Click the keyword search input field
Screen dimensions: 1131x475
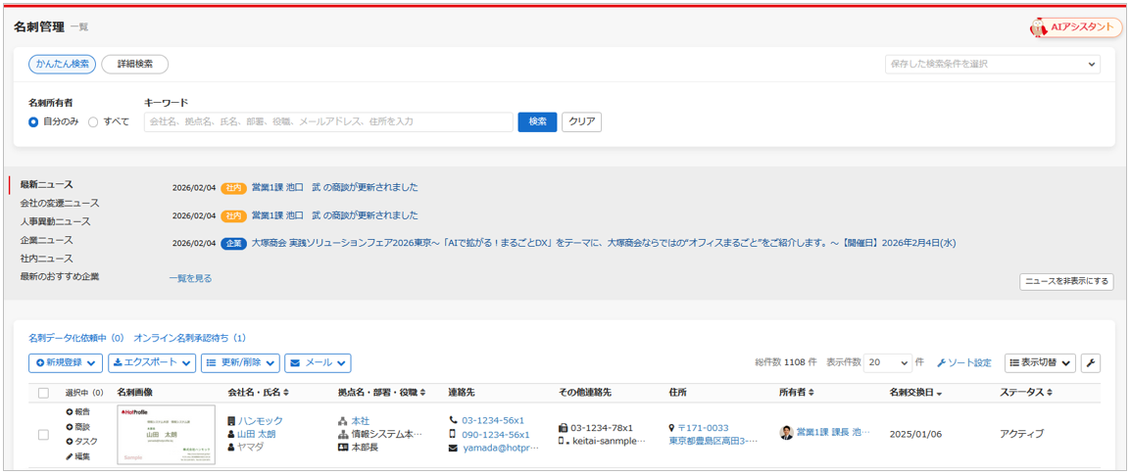pos(328,122)
